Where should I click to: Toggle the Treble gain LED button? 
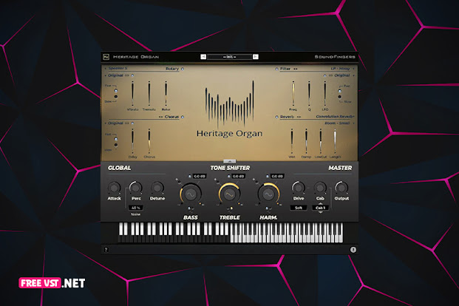(x=228, y=176)
